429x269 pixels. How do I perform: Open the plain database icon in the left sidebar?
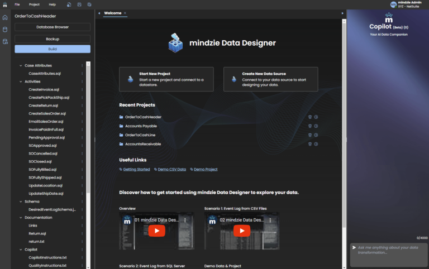click(5, 30)
